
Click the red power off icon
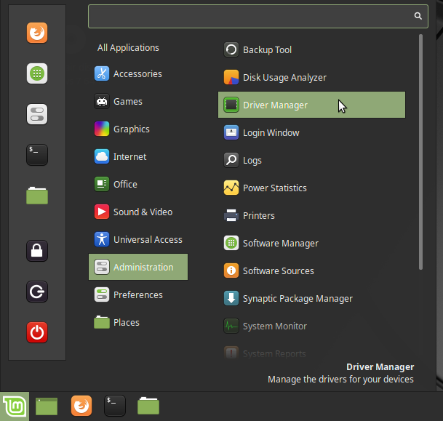37,332
